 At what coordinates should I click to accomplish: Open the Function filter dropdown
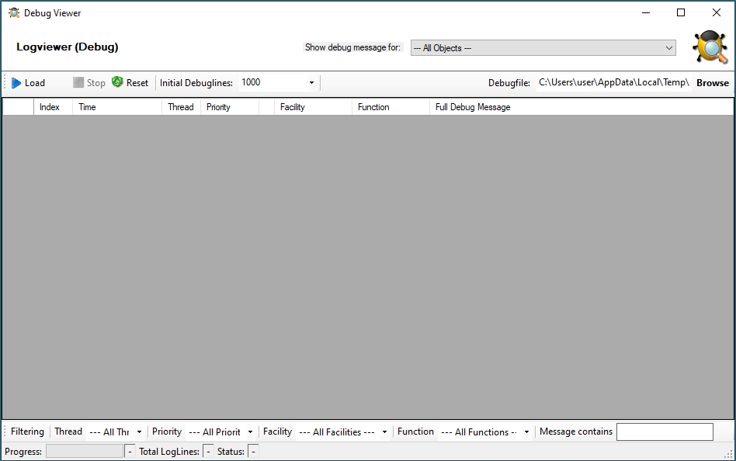coord(526,432)
